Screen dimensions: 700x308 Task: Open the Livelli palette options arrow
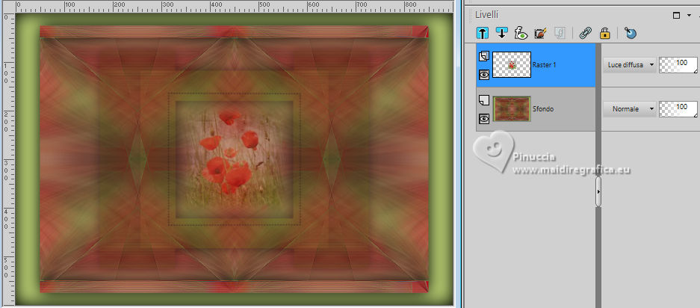click(x=688, y=16)
